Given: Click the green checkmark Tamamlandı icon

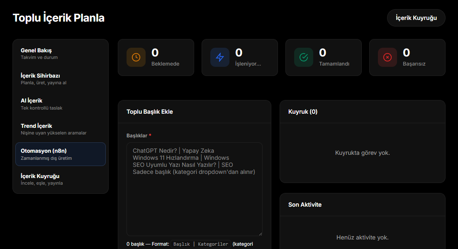Looking at the screenshot, I should coord(304,57).
